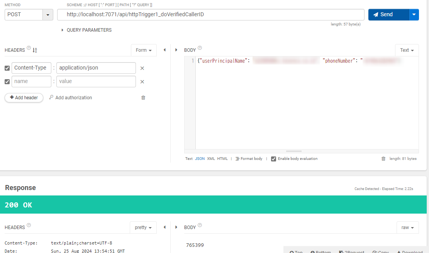Open the POST method dropdown
The width and height of the screenshot is (429, 253).
pos(48,15)
